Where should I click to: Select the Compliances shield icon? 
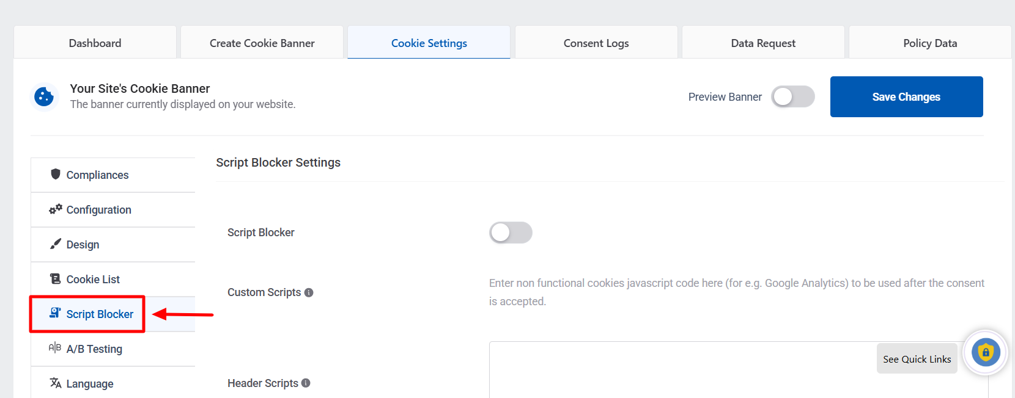(56, 175)
